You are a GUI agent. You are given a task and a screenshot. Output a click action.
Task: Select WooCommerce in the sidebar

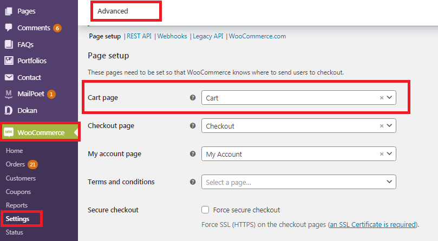pos(41,132)
